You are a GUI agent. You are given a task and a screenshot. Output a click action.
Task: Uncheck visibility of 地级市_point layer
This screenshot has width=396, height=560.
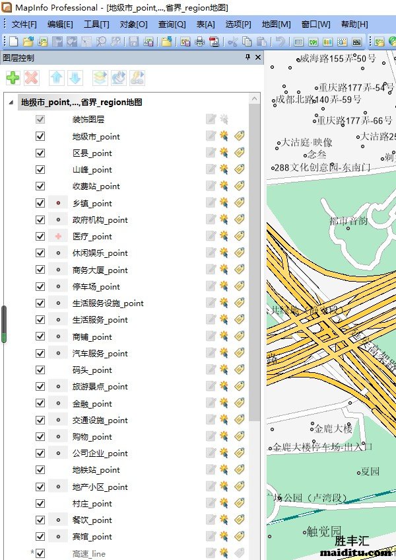pyautogui.click(x=40, y=136)
